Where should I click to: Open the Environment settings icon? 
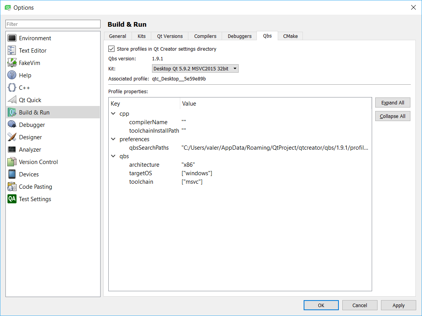pos(12,38)
